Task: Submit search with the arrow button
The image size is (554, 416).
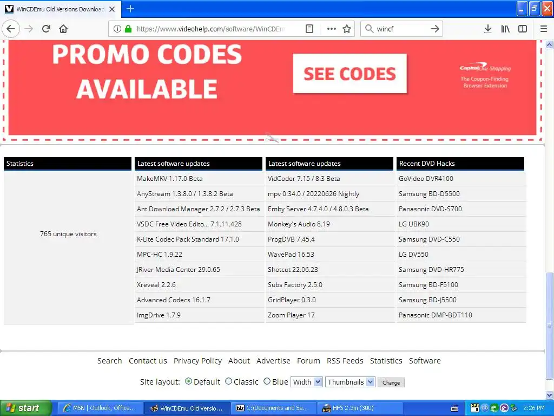Action: [x=435, y=29]
